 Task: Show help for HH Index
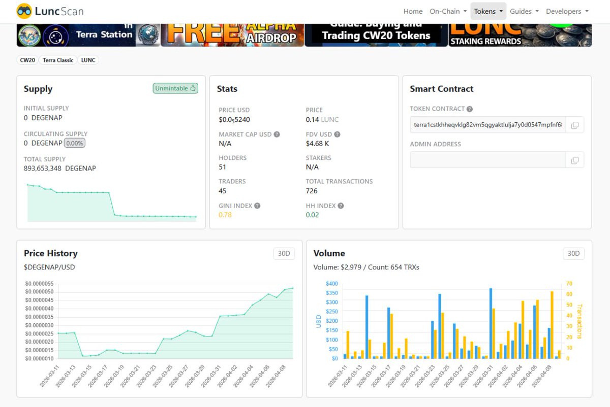(341, 206)
